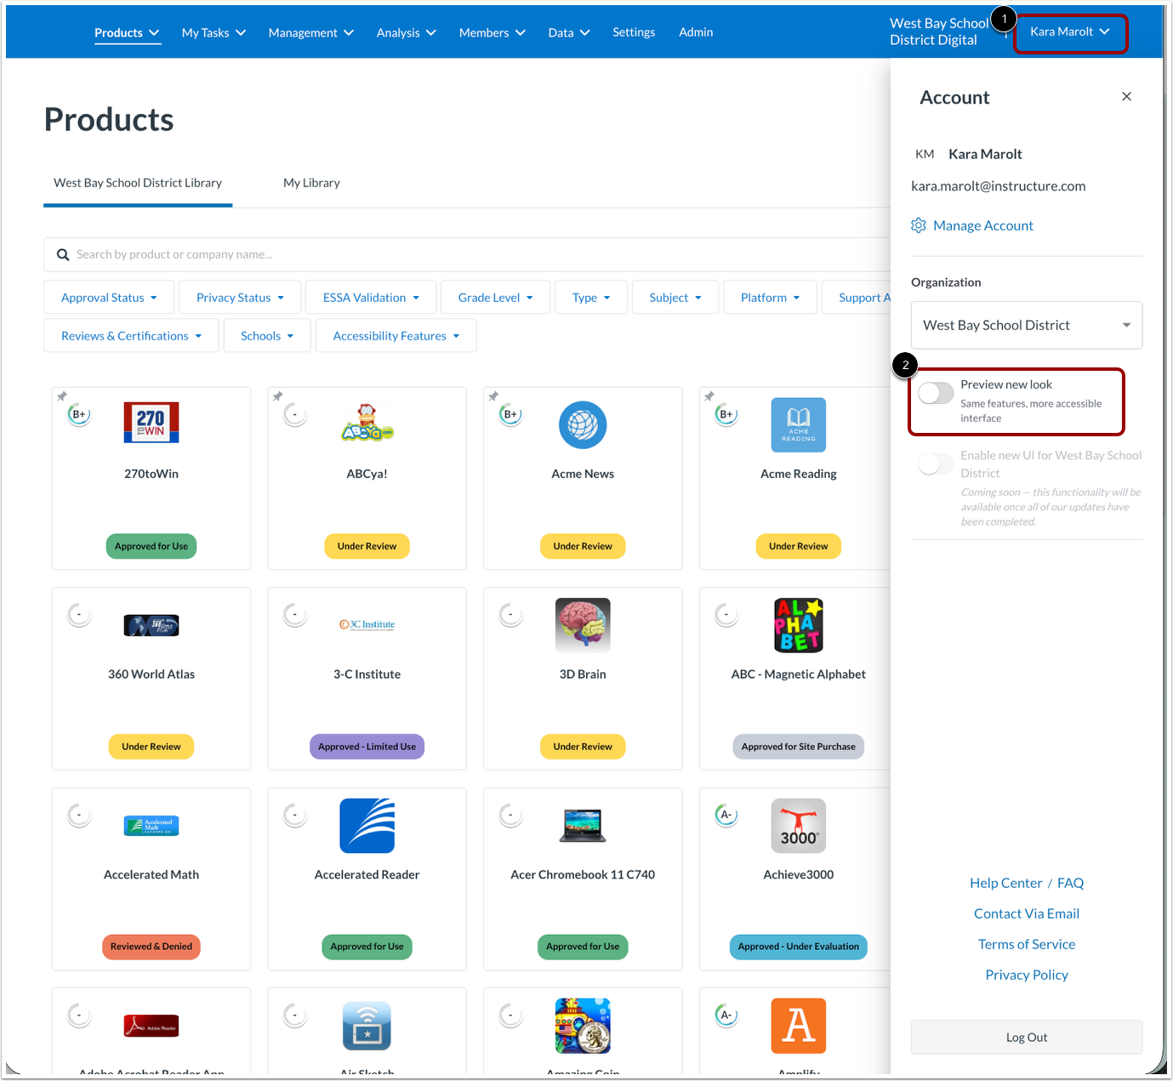Click the Accelerated Reader logo
Viewport: 1173px width, 1081px height.
367,826
